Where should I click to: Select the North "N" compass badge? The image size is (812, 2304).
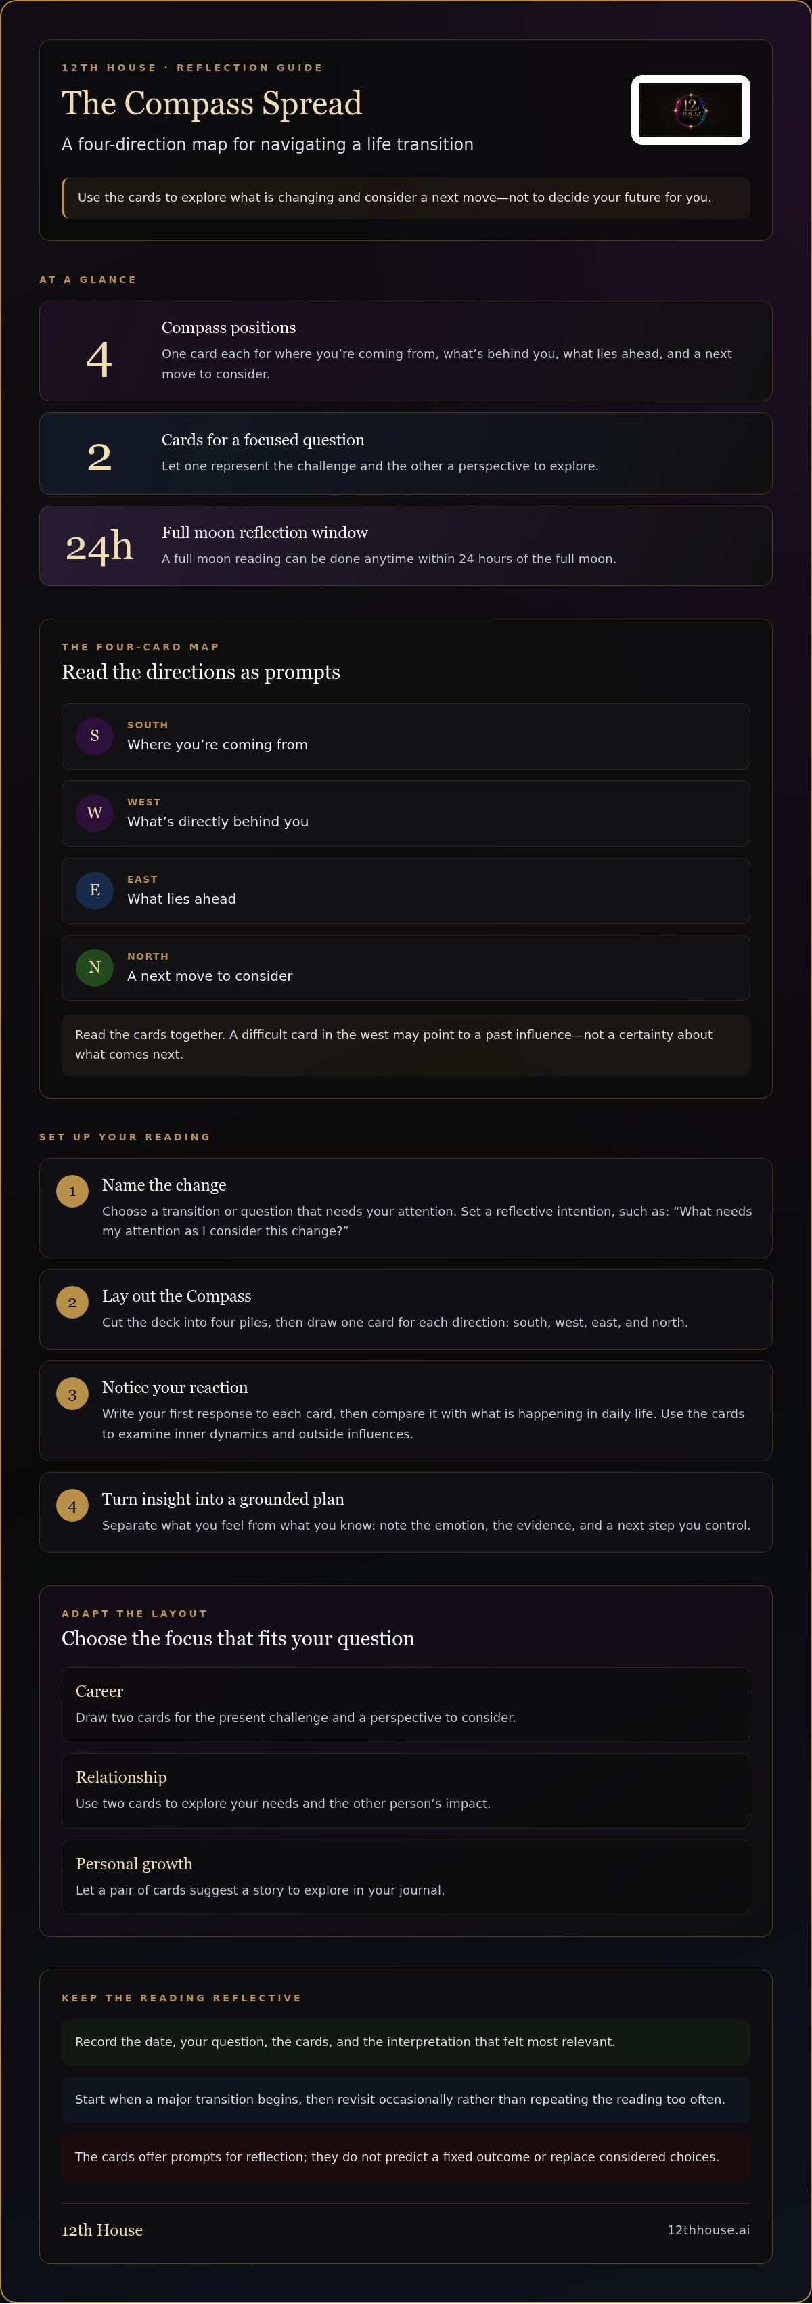coord(95,968)
